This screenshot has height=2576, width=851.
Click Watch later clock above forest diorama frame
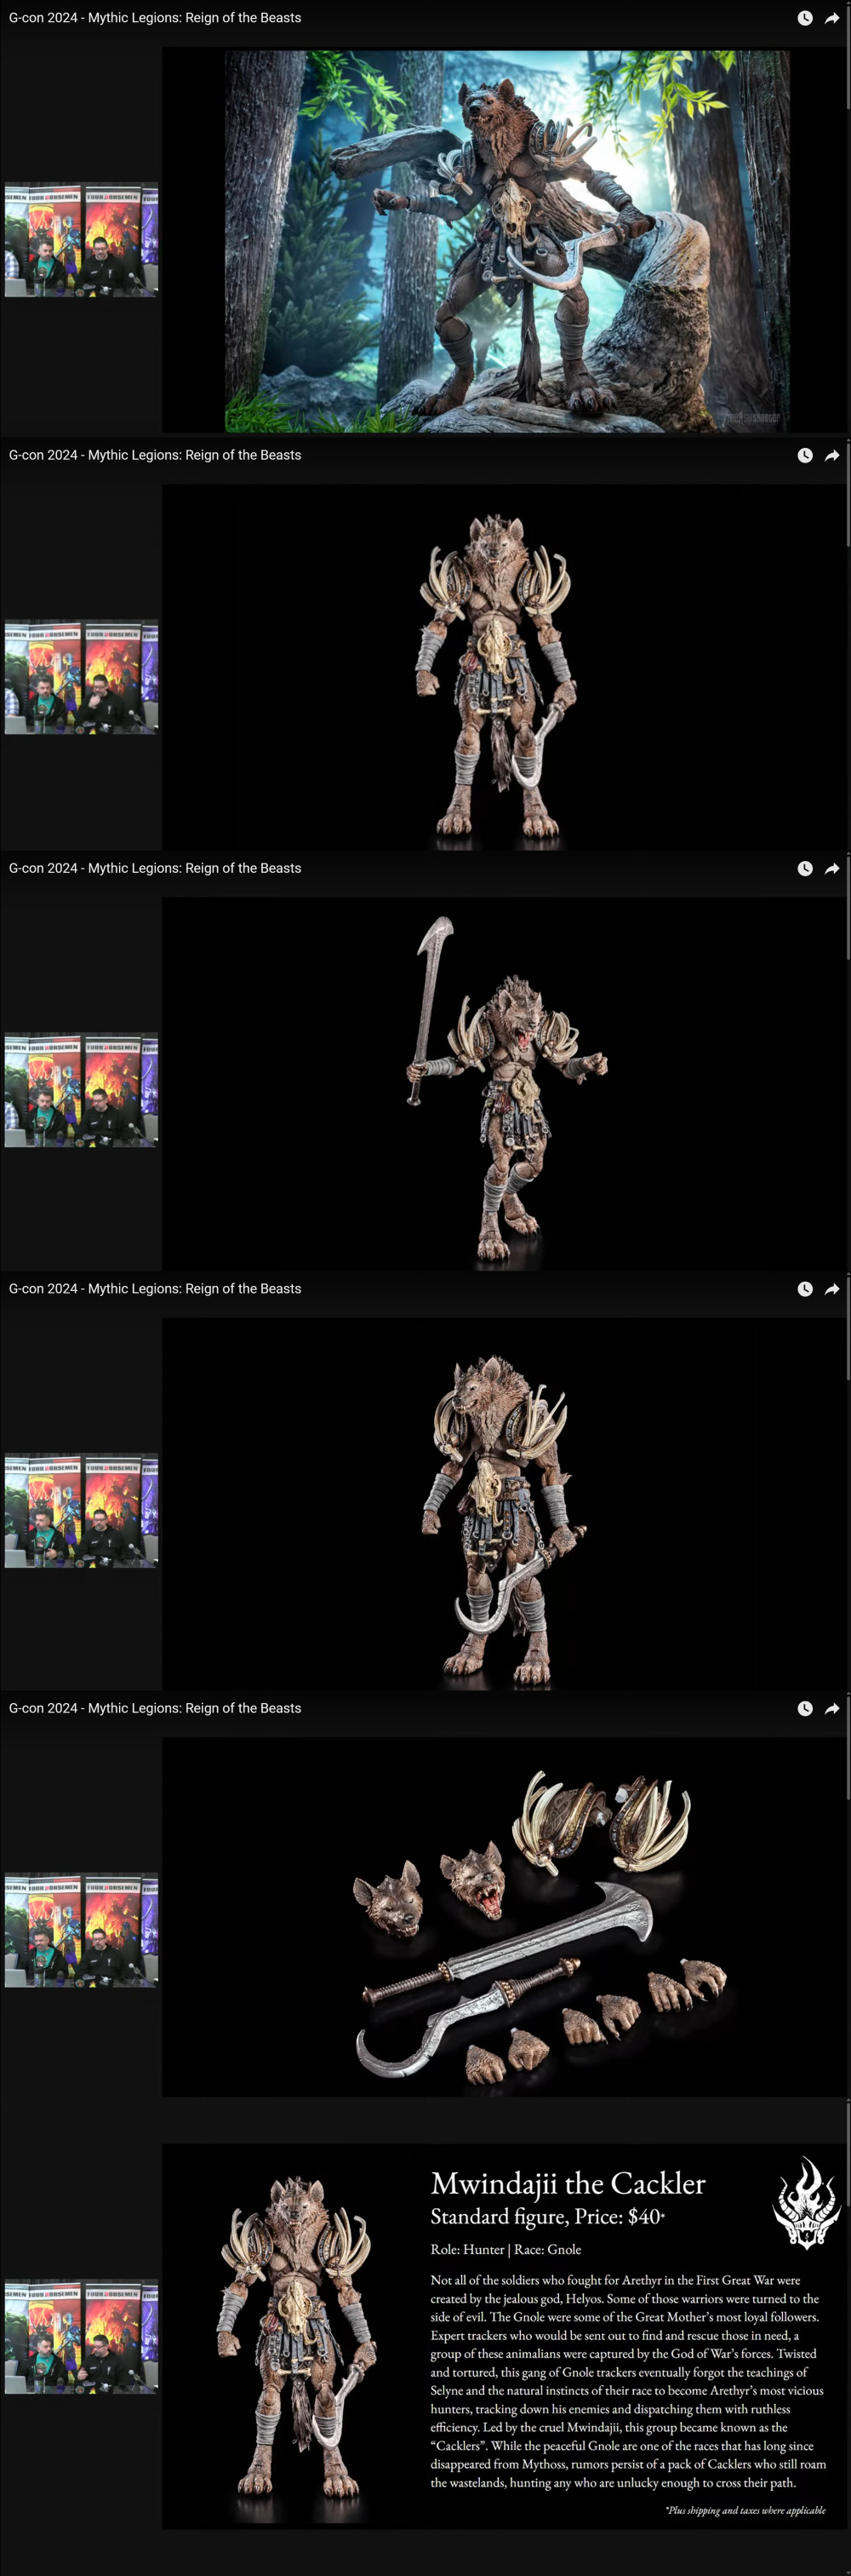click(804, 18)
